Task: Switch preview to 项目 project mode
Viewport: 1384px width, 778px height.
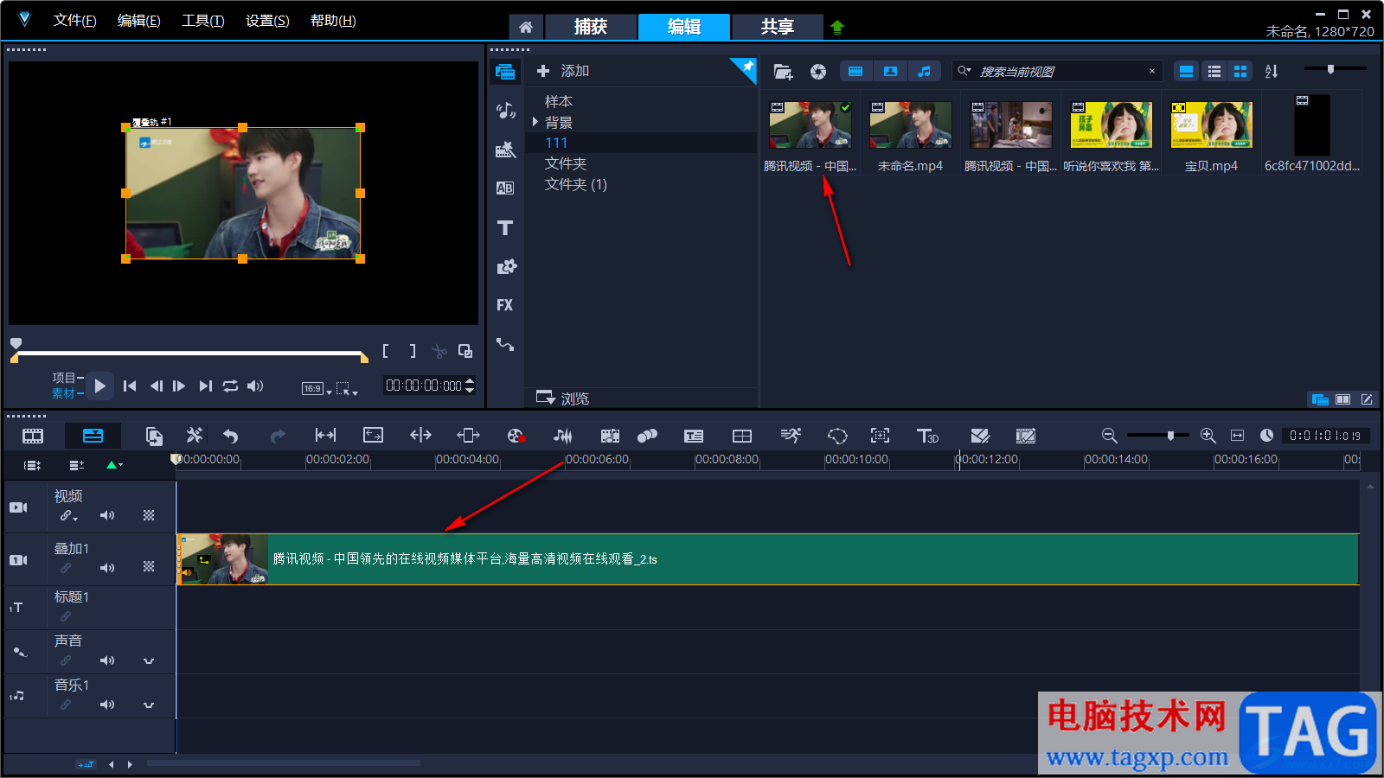Action: (66, 378)
